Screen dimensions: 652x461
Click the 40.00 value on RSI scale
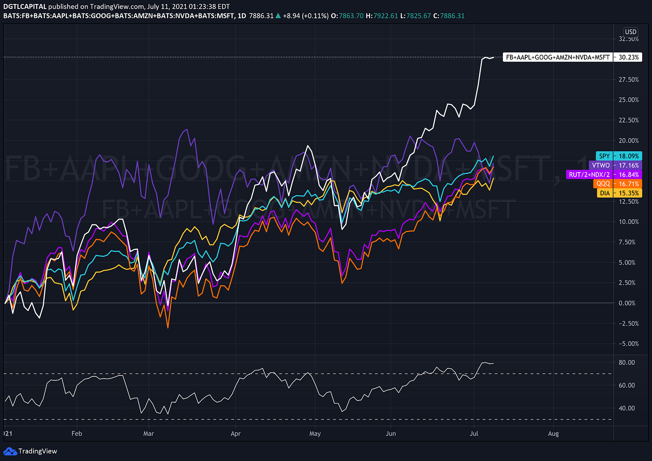tap(627, 408)
